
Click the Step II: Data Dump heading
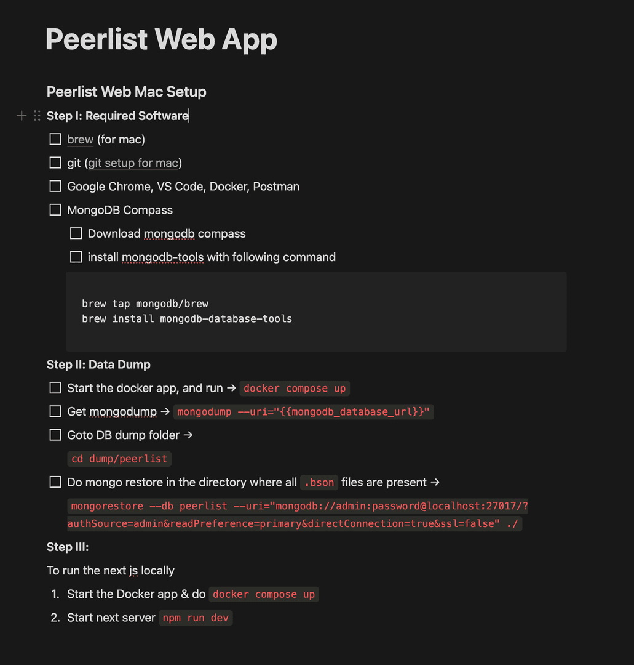pyautogui.click(x=98, y=365)
